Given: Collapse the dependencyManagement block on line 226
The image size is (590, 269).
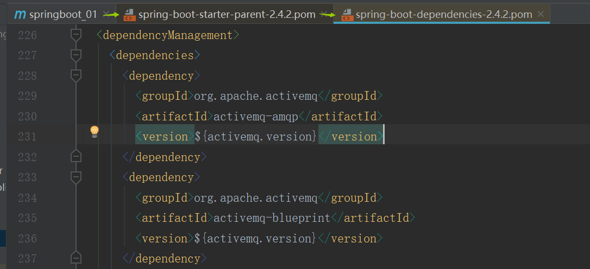Looking at the screenshot, I should tap(76, 35).
